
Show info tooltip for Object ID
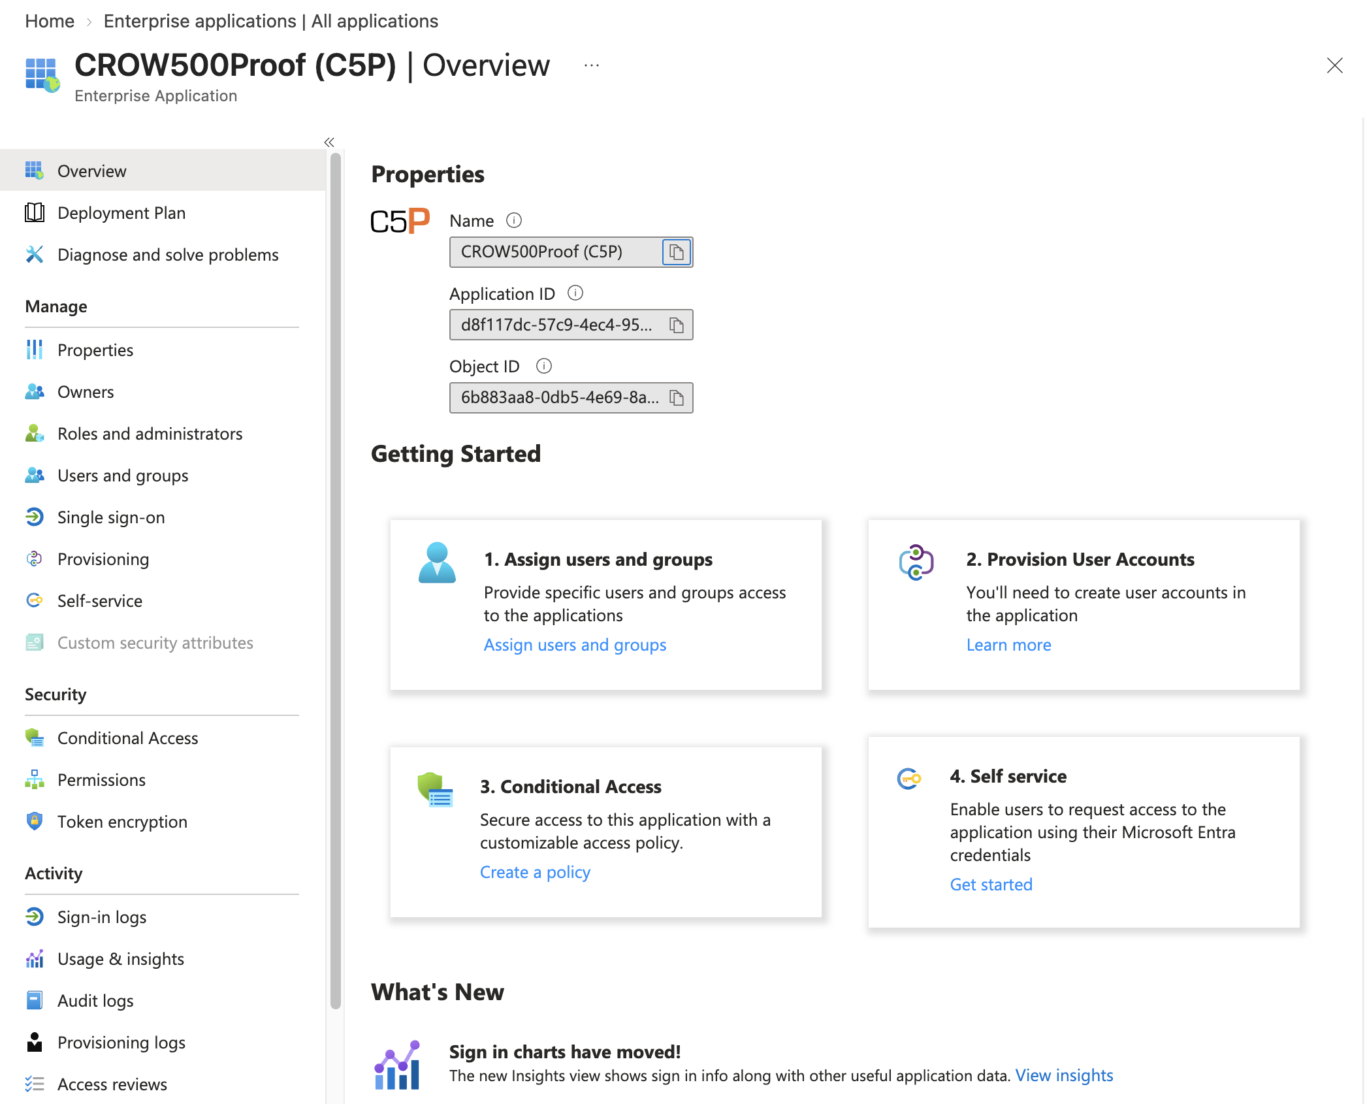pyautogui.click(x=544, y=366)
